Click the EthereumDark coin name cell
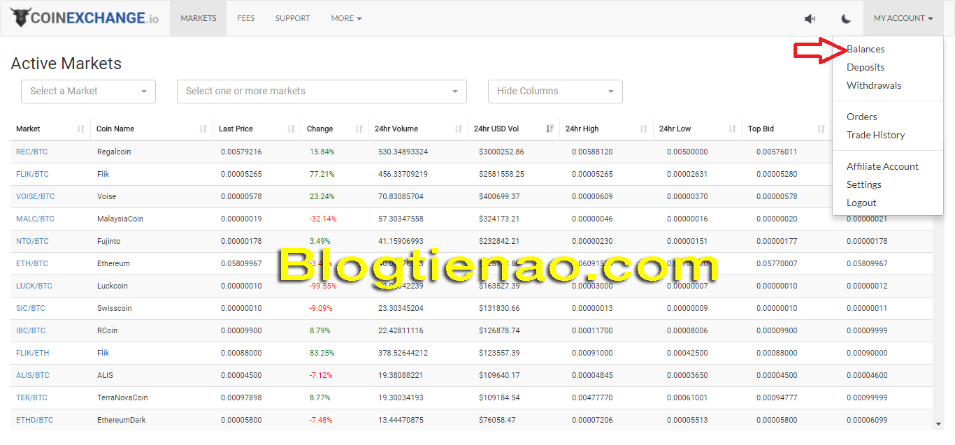 pyautogui.click(x=122, y=420)
